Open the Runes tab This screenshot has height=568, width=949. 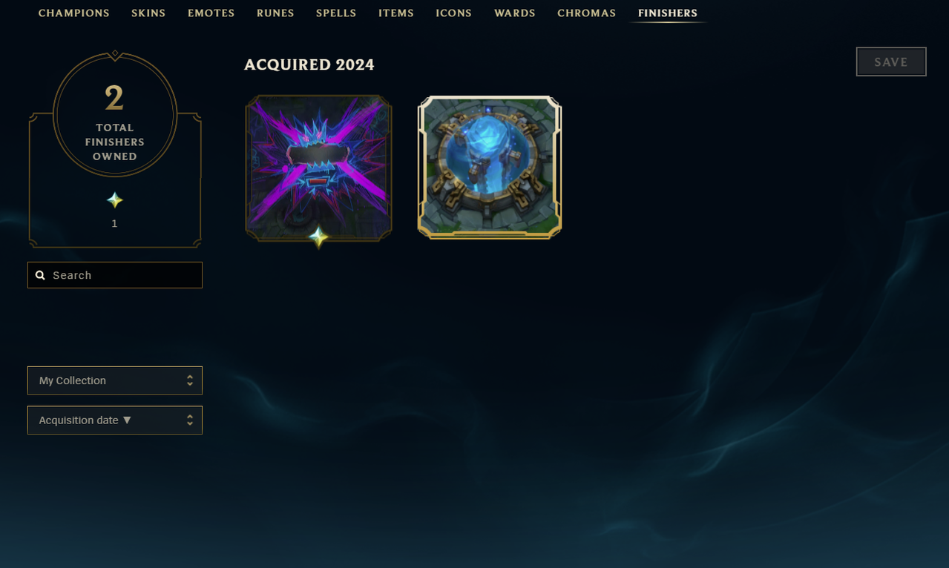tap(275, 13)
